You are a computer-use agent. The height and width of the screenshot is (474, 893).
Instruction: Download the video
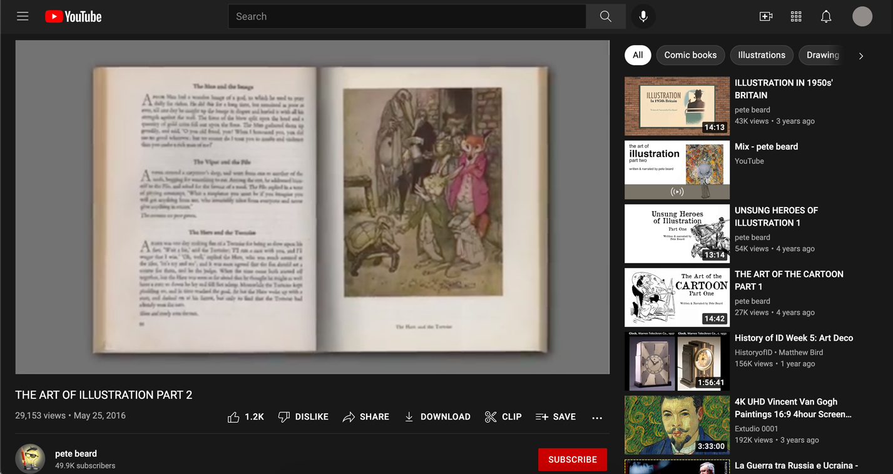coord(437,417)
